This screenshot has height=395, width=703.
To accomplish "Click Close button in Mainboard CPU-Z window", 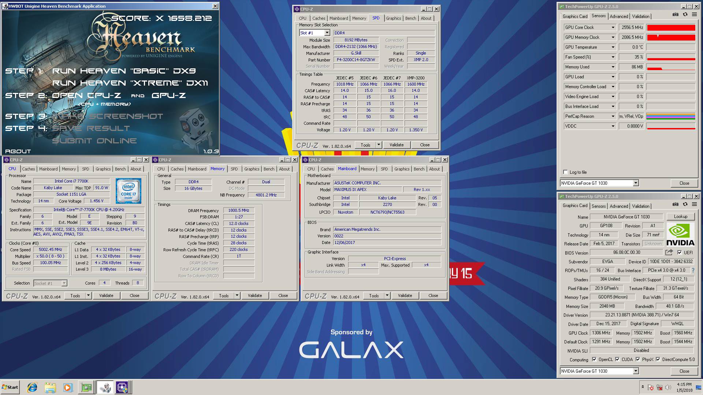I will point(433,296).
